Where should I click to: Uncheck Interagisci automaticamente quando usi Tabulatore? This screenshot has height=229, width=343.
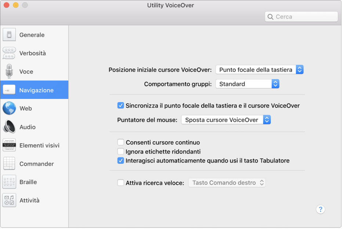tap(120, 160)
